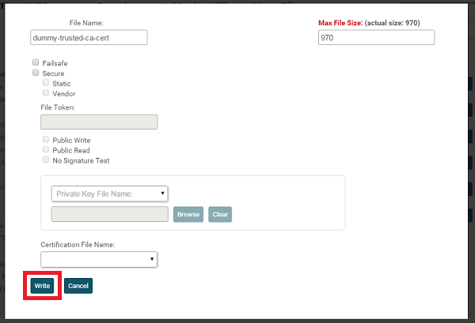Open the Private Key File Name dropdown
The image size is (475, 323).
(109, 193)
